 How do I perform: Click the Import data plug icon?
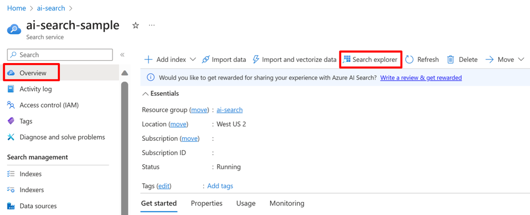point(205,60)
